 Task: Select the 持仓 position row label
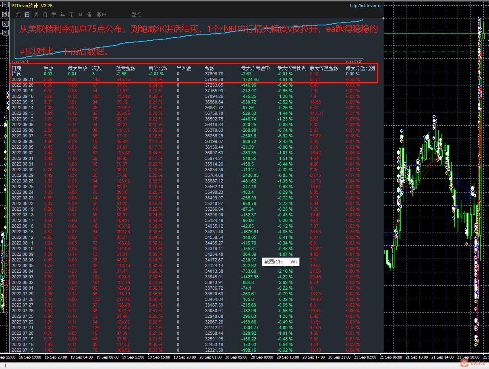(x=16, y=74)
